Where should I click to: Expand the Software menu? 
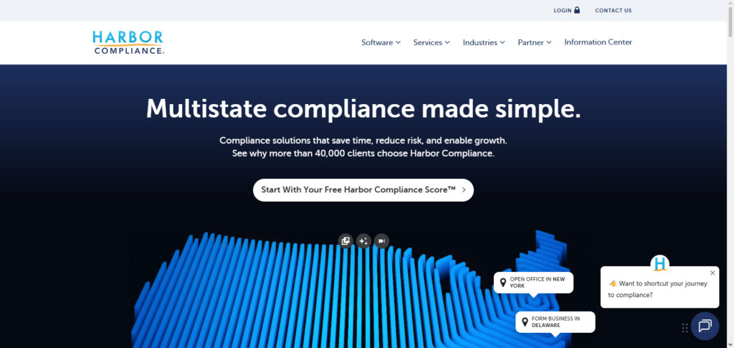click(381, 42)
